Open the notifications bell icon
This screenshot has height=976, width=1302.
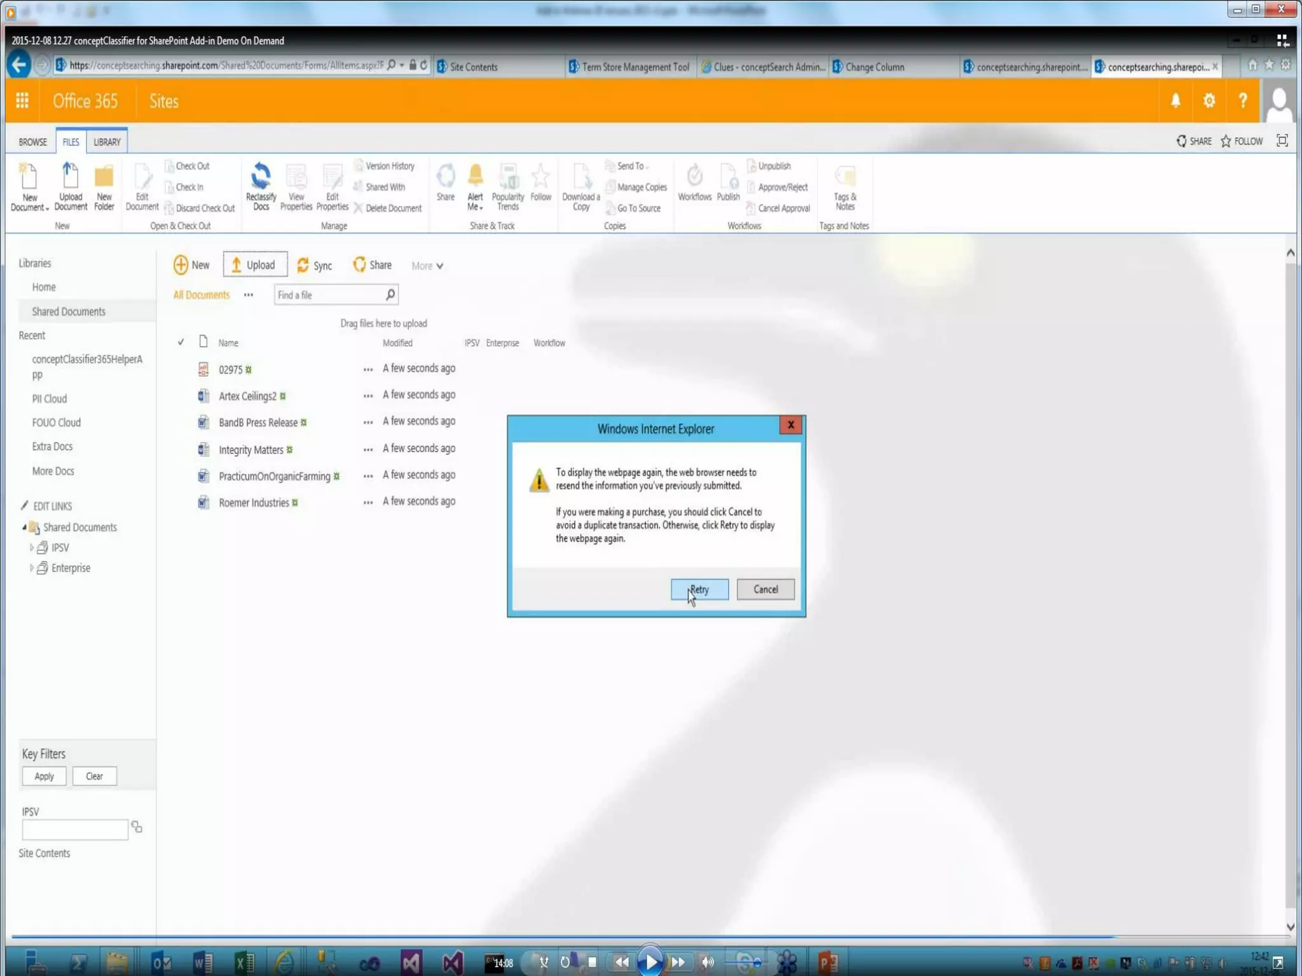[x=1175, y=100]
